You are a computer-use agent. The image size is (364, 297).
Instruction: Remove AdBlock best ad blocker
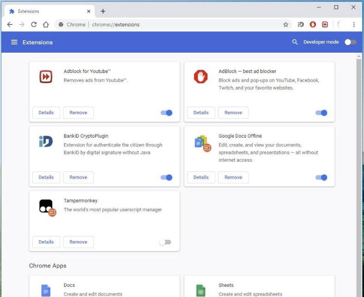click(233, 113)
